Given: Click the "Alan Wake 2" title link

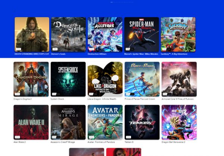Looking at the screenshot, I should pyautogui.click(x=20, y=142).
